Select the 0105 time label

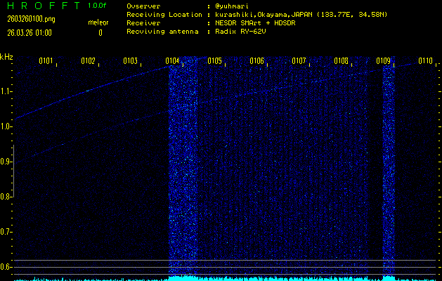[214, 61]
